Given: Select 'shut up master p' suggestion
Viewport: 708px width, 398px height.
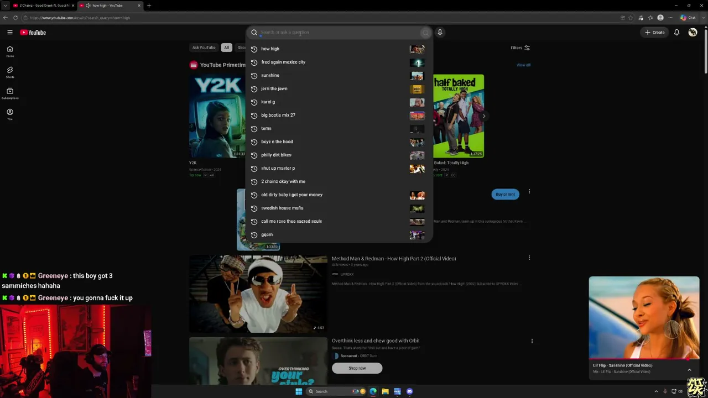Looking at the screenshot, I should [x=339, y=168].
